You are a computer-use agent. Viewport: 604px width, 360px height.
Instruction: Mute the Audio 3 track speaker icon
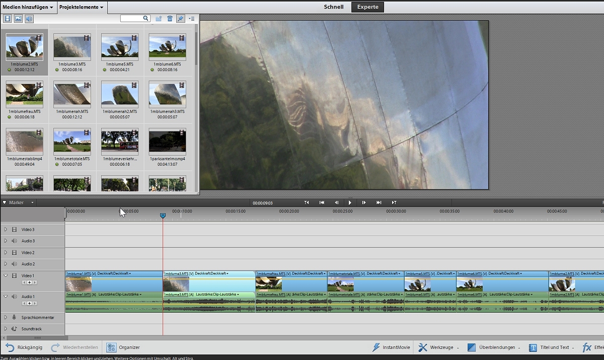coord(14,241)
